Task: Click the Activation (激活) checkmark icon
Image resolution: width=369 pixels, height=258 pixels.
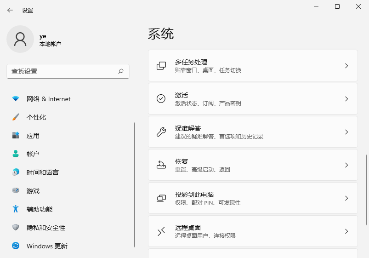Action: [161, 99]
